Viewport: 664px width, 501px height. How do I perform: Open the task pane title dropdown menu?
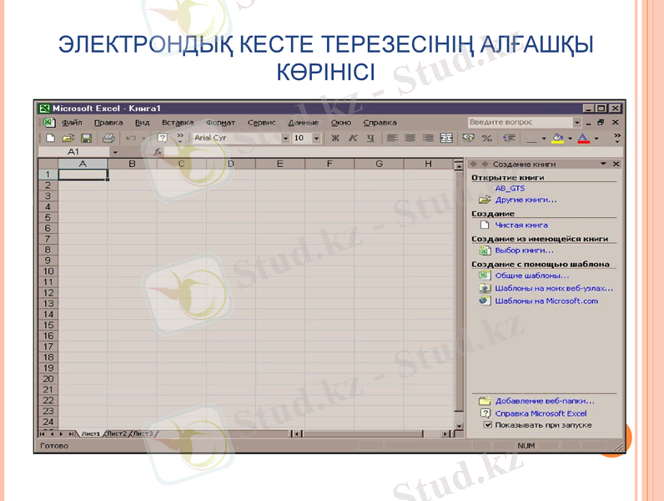603,164
